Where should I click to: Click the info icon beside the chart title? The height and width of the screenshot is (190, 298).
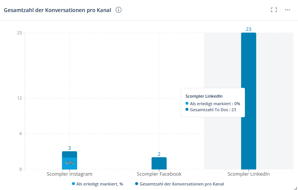pyautogui.click(x=119, y=10)
